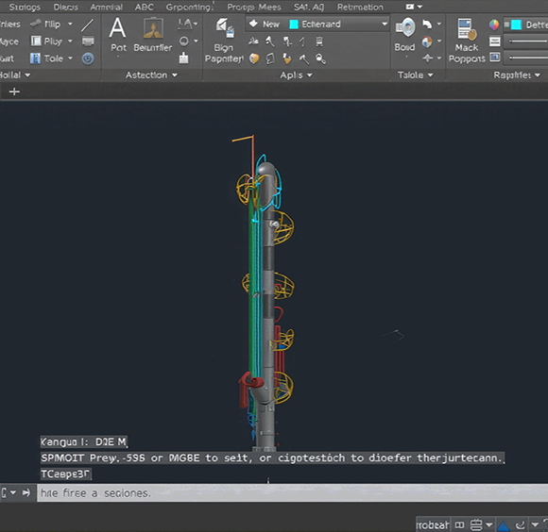Select the large letter A text tool
This screenshot has width=548, height=532.
click(117, 28)
